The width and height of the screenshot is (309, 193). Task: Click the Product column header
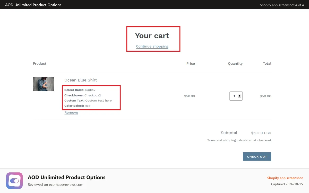[x=40, y=63]
